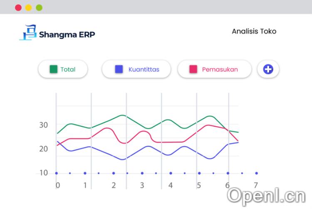Open the Analisis Toko heading
This screenshot has width=312, height=209.
(254, 31)
